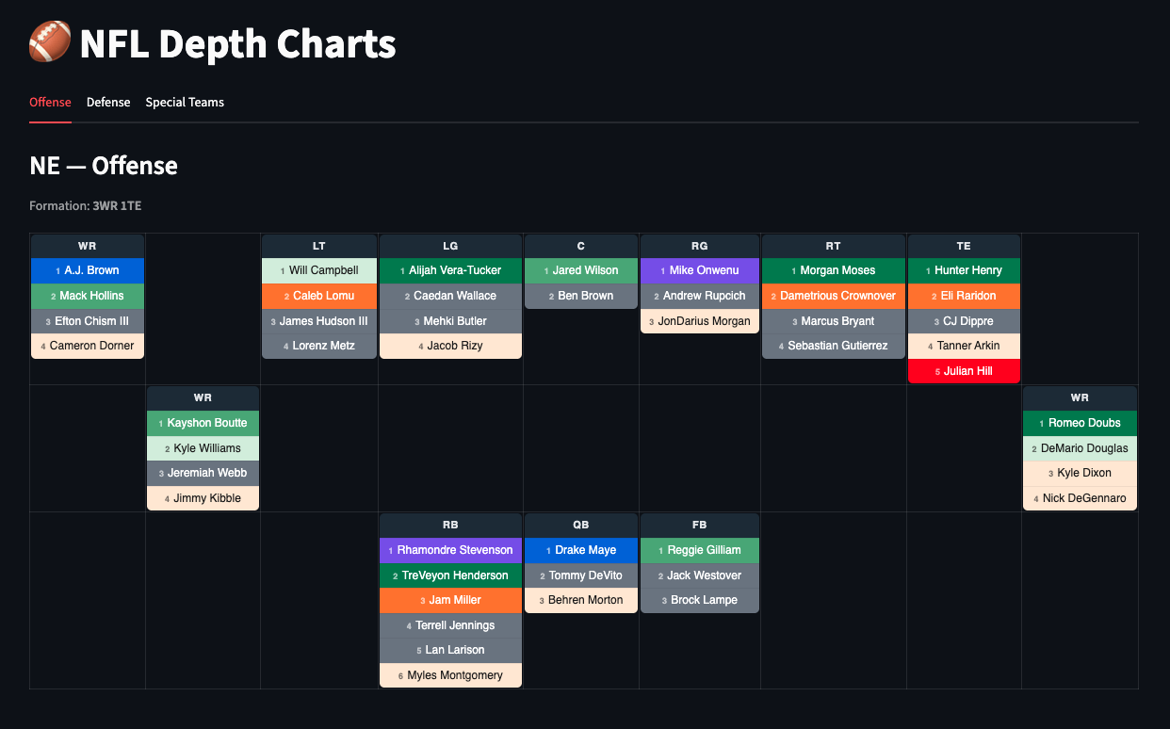Image resolution: width=1170 pixels, height=729 pixels.
Task: Switch to the Defense tab
Action: pyautogui.click(x=108, y=102)
